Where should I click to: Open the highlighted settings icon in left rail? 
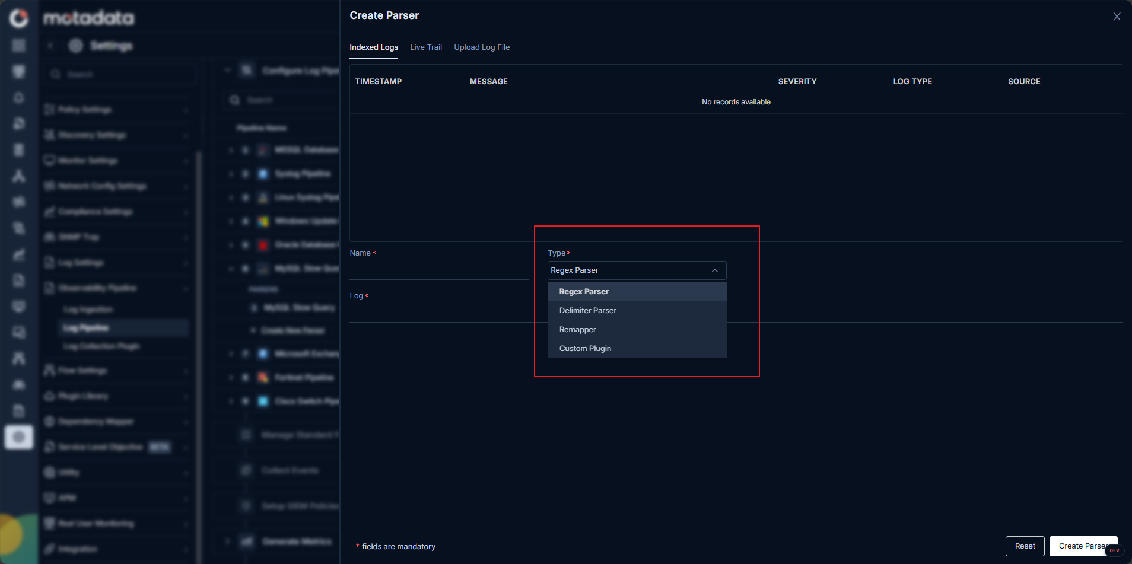19,437
